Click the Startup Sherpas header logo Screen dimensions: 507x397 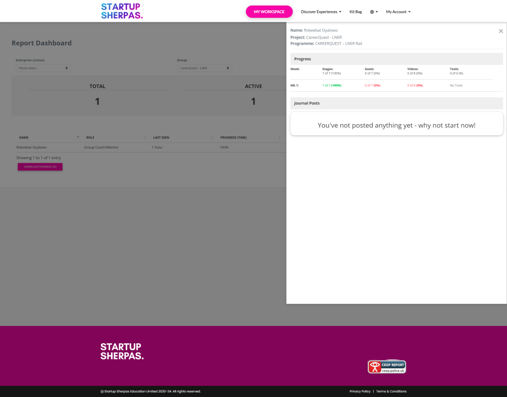pyautogui.click(x=122, y=11)
